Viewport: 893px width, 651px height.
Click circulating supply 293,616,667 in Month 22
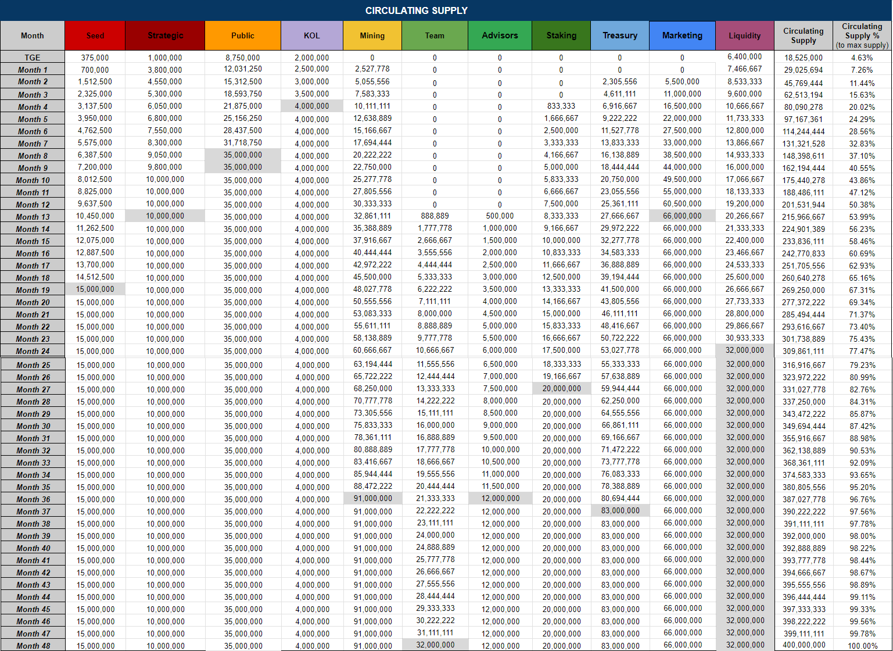click(x=804, y=327)
